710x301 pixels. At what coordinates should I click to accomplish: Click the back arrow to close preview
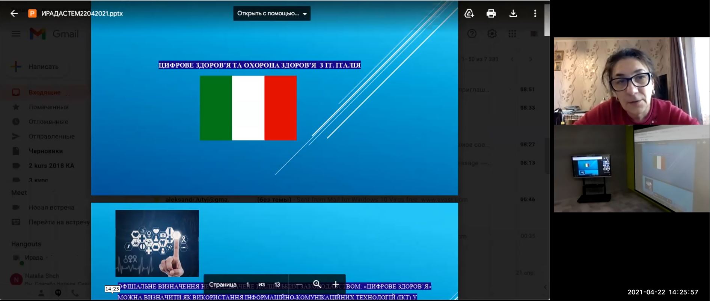(x=14, y=14)
